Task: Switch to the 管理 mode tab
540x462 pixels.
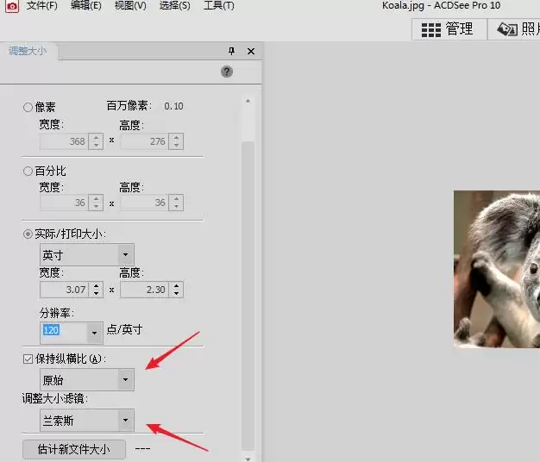Action: (x=449, y=29)
